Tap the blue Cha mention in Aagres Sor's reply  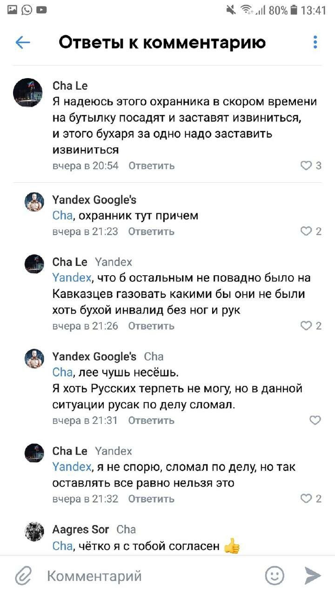(x=62, y=546)
